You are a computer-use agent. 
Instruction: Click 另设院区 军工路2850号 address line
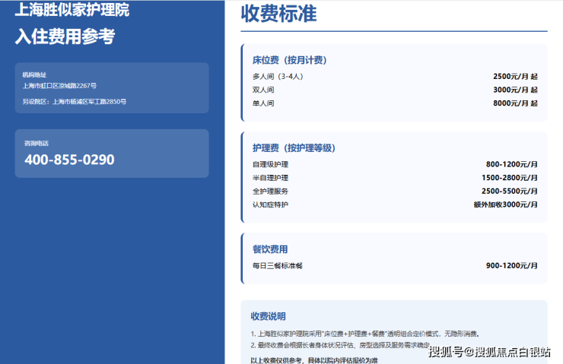[x=75, y=102]
